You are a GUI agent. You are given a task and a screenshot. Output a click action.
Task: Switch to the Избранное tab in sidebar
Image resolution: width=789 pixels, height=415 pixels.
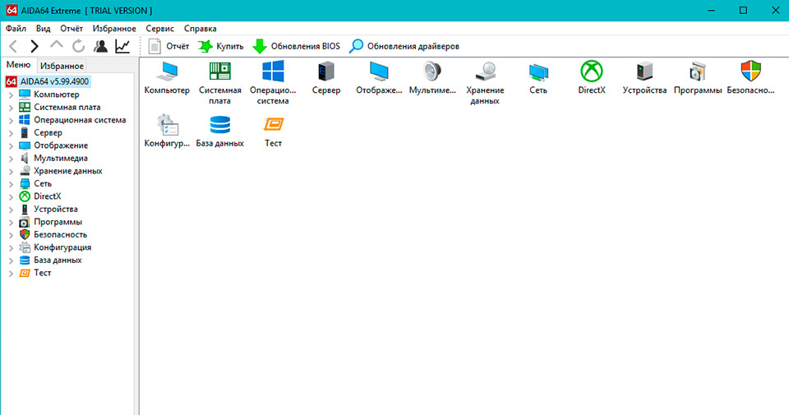click(x=62, y=66)
